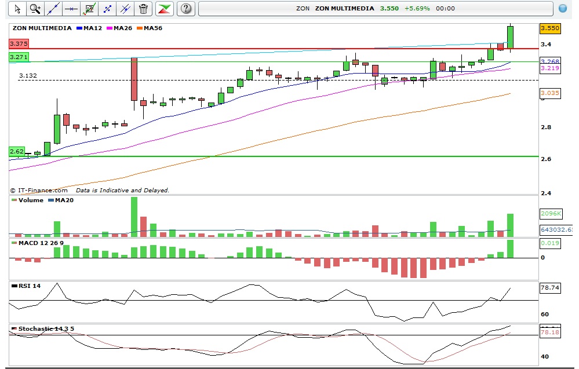Image resolution: width=579 pixels, height=369 pixels.
Task: Open the question mark help button
Action: coord(186,9)
